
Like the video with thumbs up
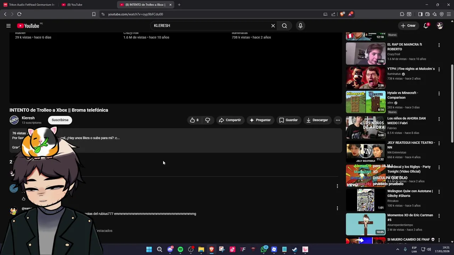click(x=194, y=120)
